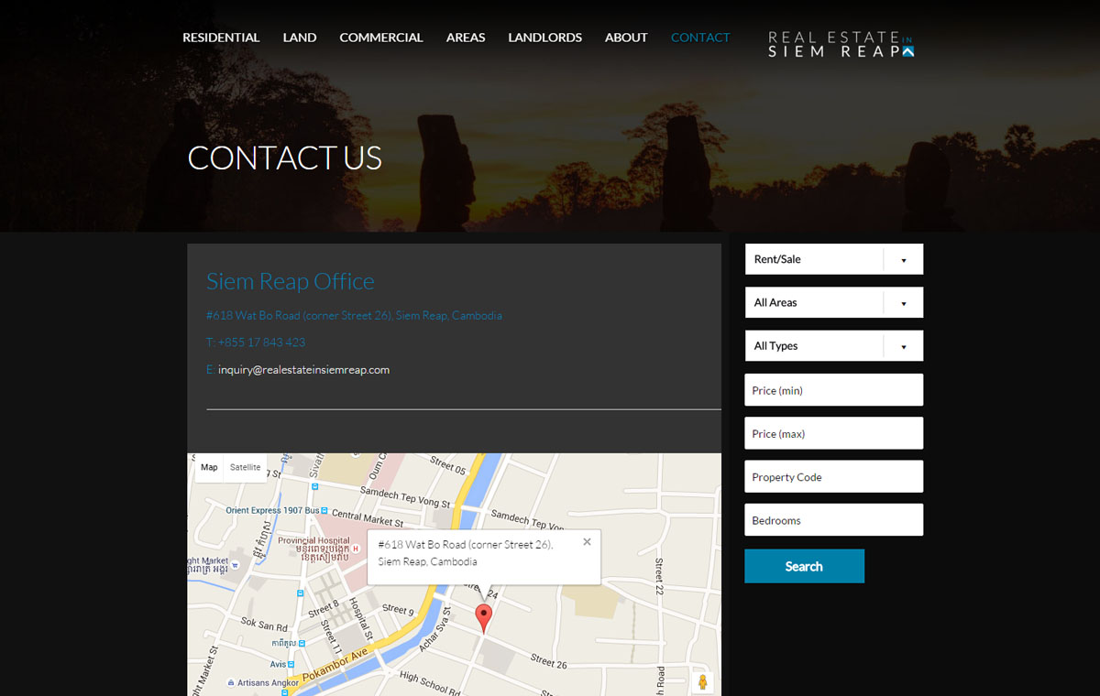
Task: Click into the Property Code field
Action: click(x=833, y=477)
